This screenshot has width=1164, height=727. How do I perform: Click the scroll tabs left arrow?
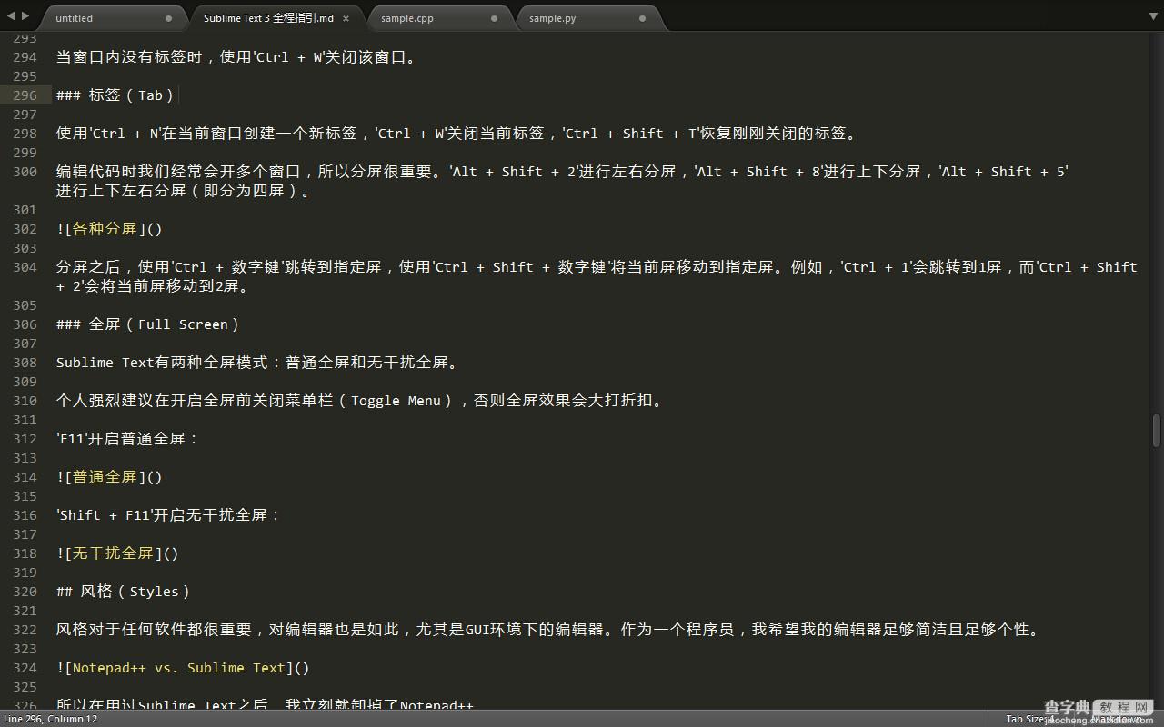coord(11,15)
